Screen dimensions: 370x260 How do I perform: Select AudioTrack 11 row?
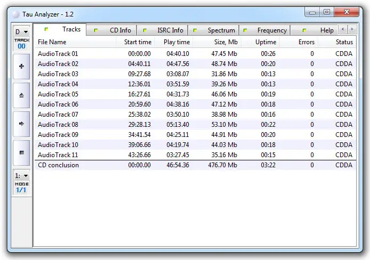pyautogui.click(x=195, y=155)
